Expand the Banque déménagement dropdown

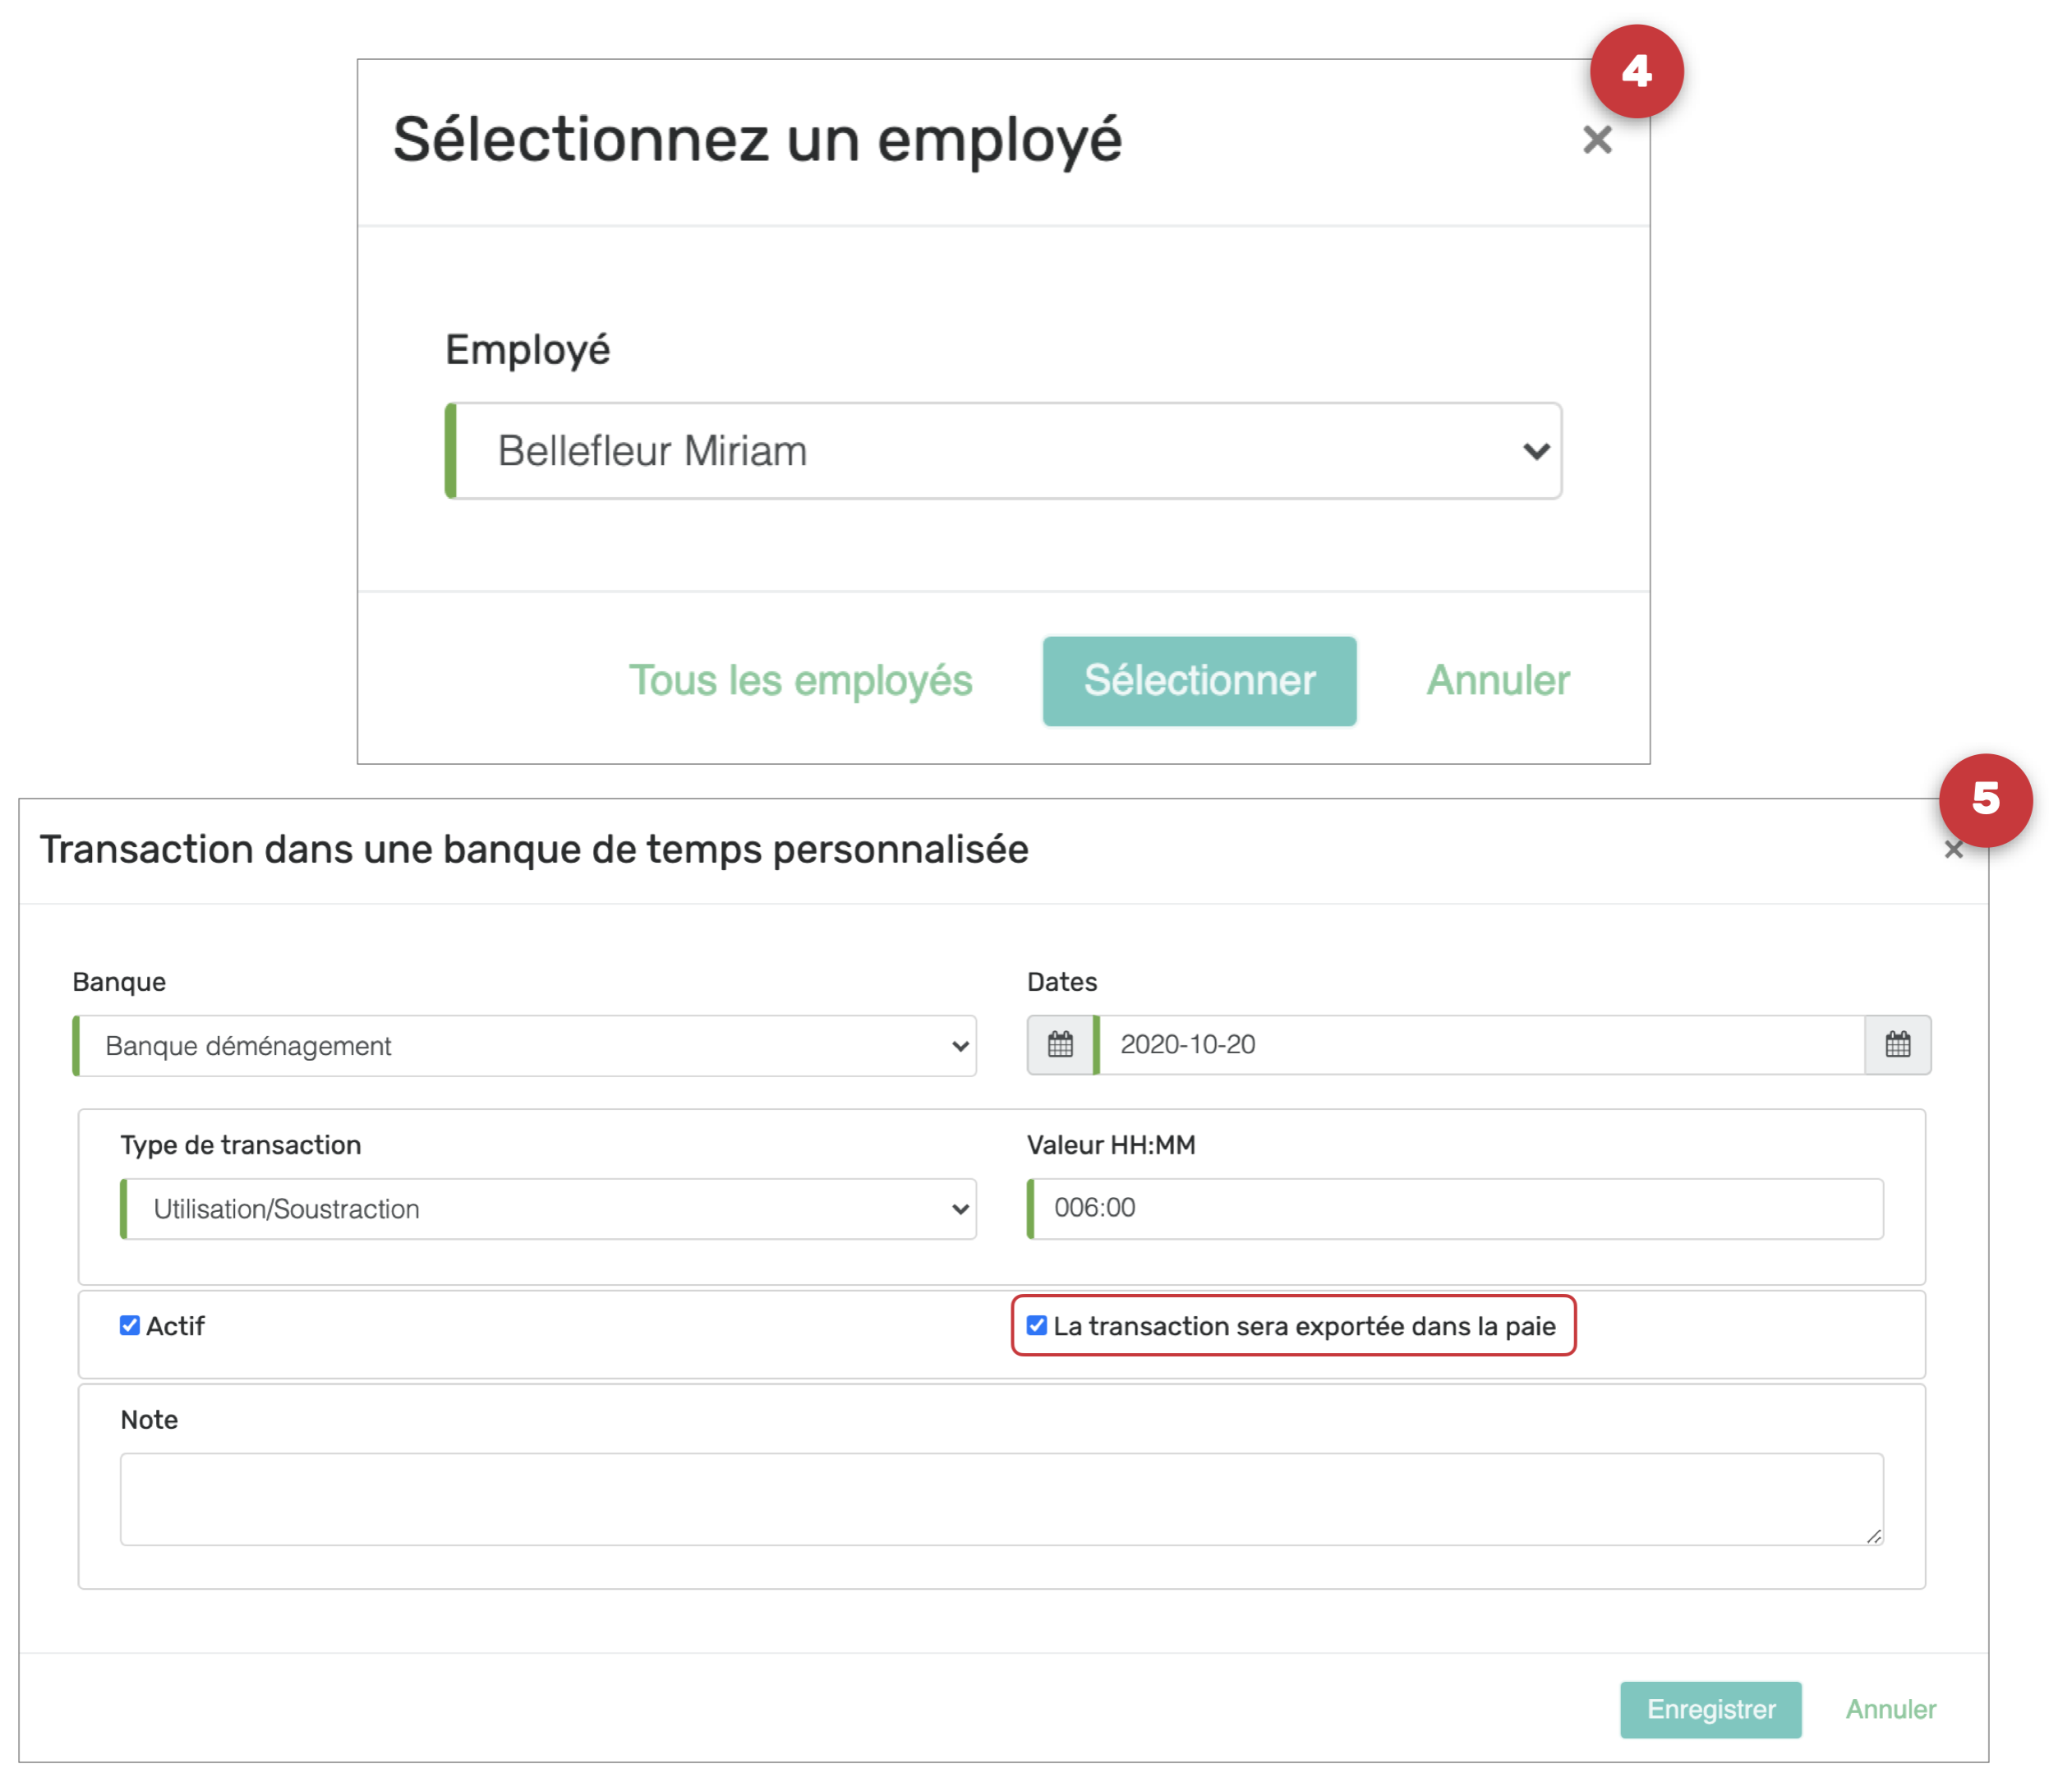click(x=527, y=1046)
